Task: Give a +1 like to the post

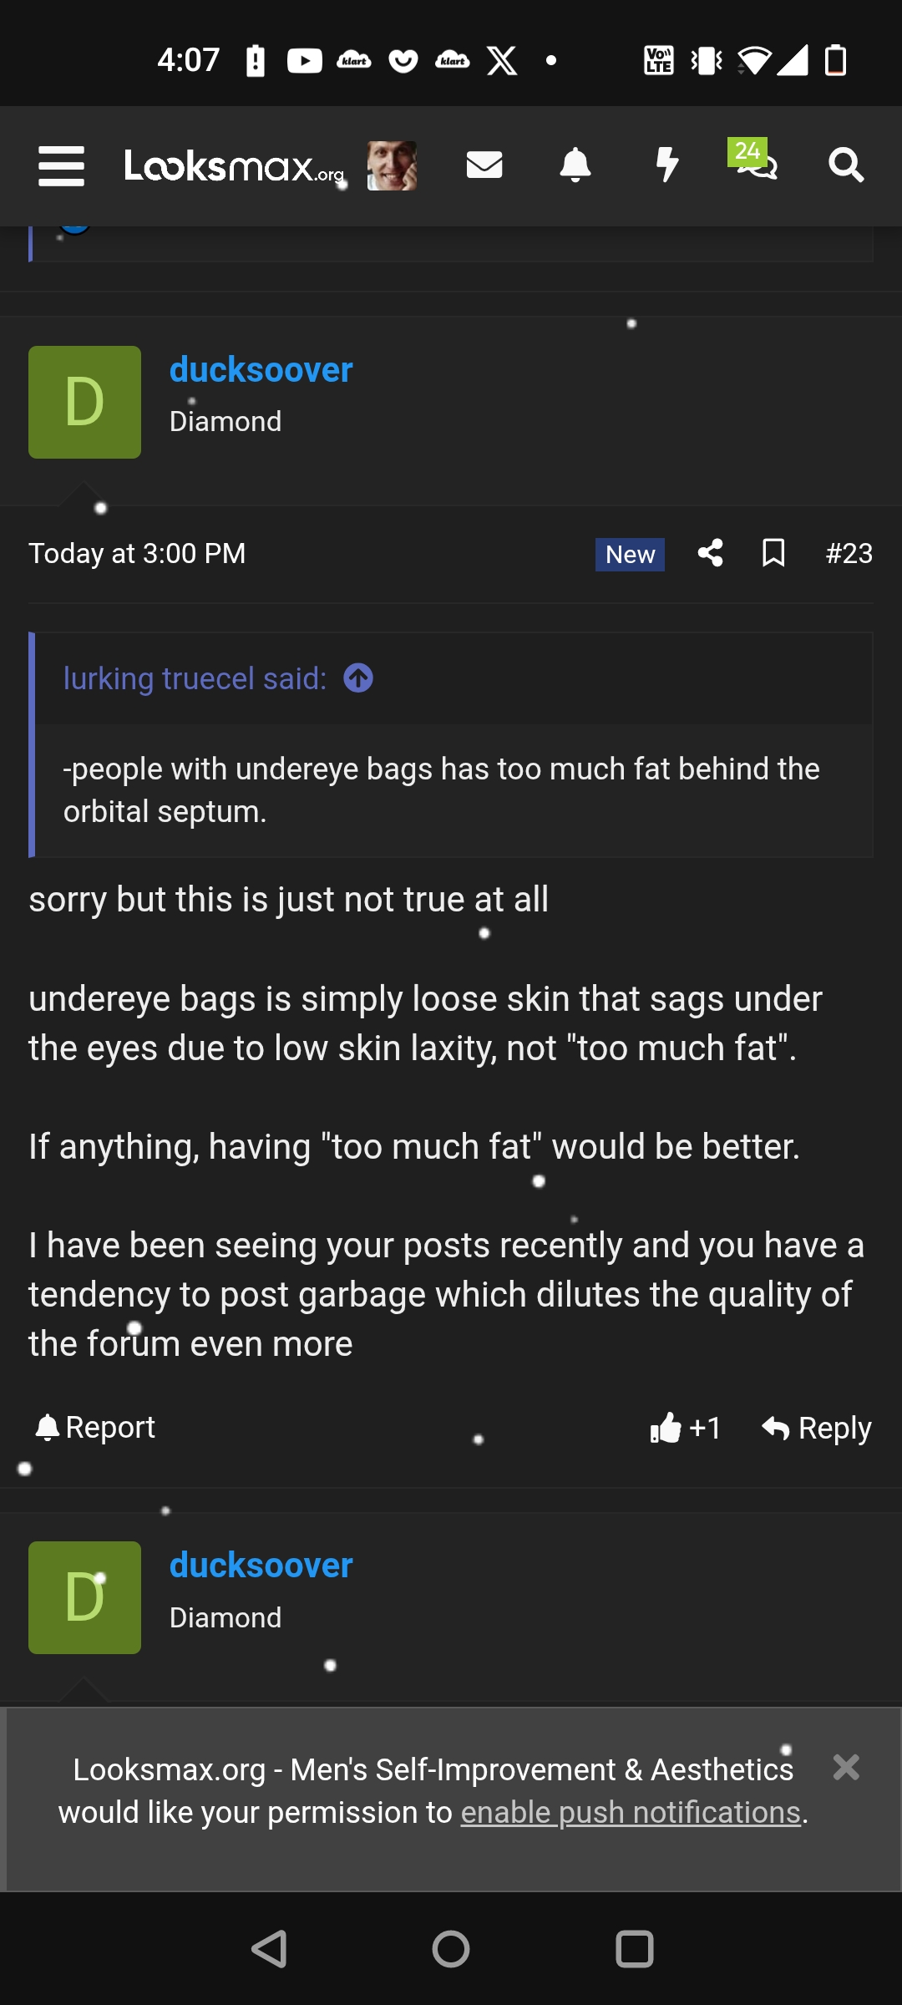Action: coord(687,1428)
